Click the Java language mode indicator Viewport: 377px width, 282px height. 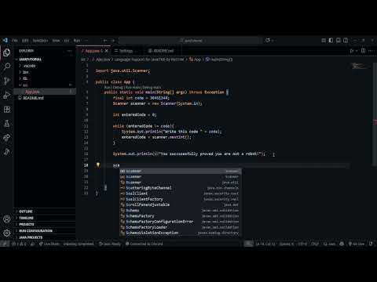329,244
